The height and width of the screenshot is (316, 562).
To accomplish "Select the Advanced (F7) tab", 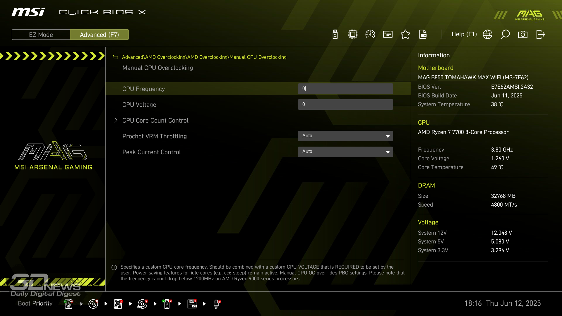I will click(x=100, y=35).
